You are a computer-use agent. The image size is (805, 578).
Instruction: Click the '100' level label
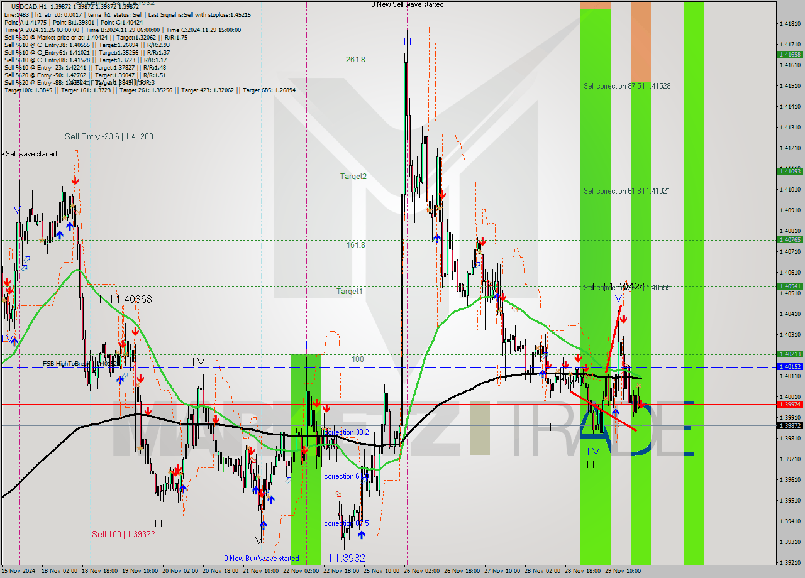tap(357, 359)
